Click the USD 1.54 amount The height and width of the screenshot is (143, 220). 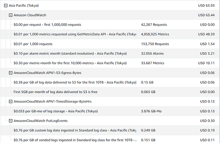click(207, 44)
